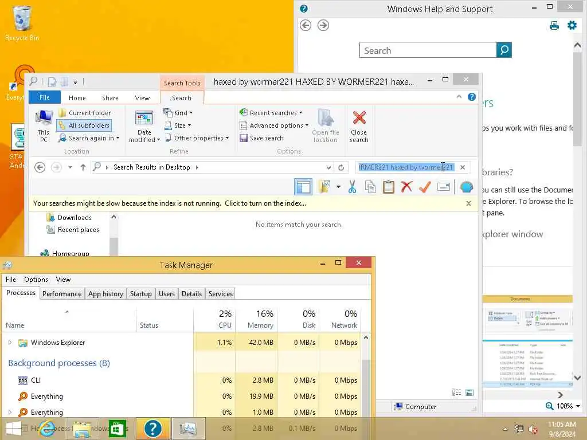Screen dimensions: 587x440
Task: Click Explorer back navigation arrow
Action: [x=40, y=167]
